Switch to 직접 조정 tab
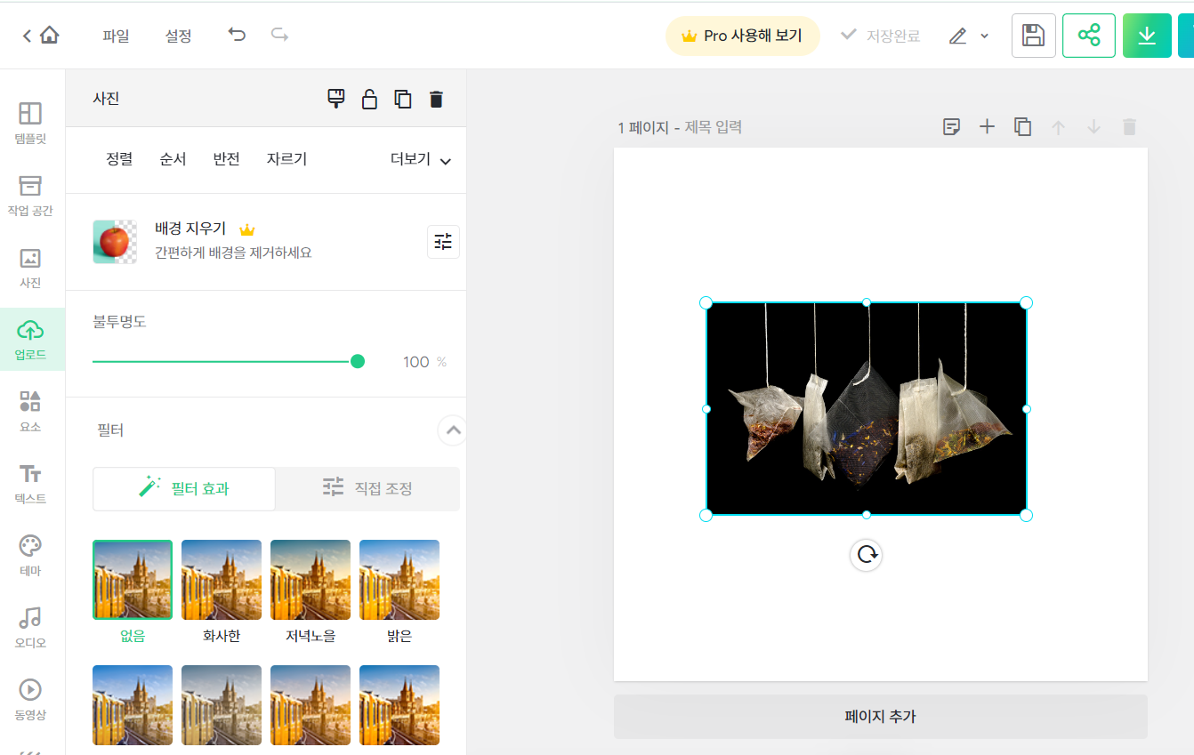1194x755 pixels. [367, 488]
